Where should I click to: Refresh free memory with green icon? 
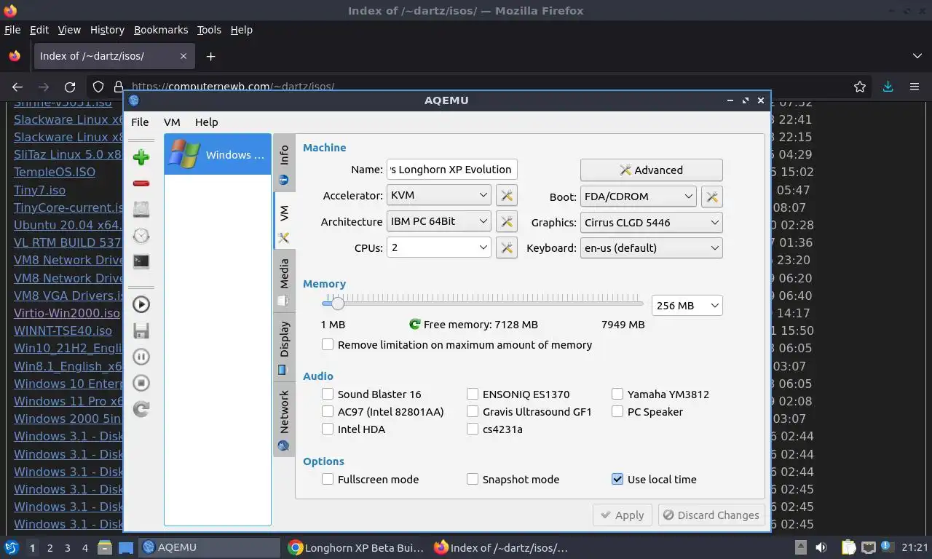coord(415,325)
